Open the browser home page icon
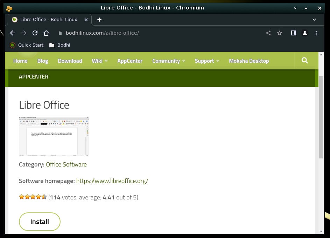Image resolution: width=330 pixels, height=238 pixels. pyautogui.click(x=46, y=33)
